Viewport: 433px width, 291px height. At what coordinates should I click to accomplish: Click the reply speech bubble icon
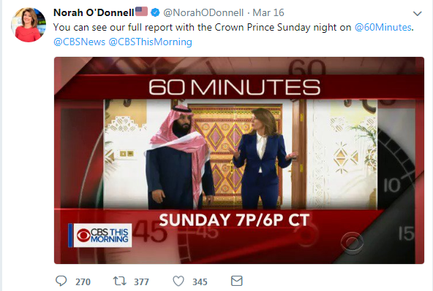tap(61, 281)
